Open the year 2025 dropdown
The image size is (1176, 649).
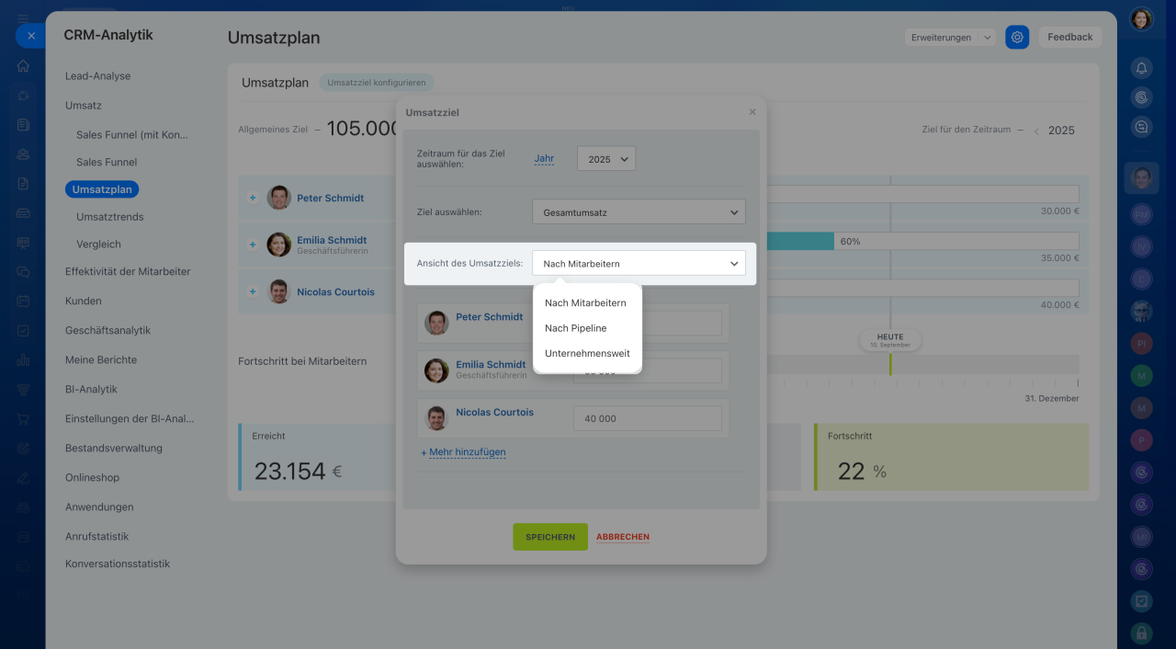[605, 159]
